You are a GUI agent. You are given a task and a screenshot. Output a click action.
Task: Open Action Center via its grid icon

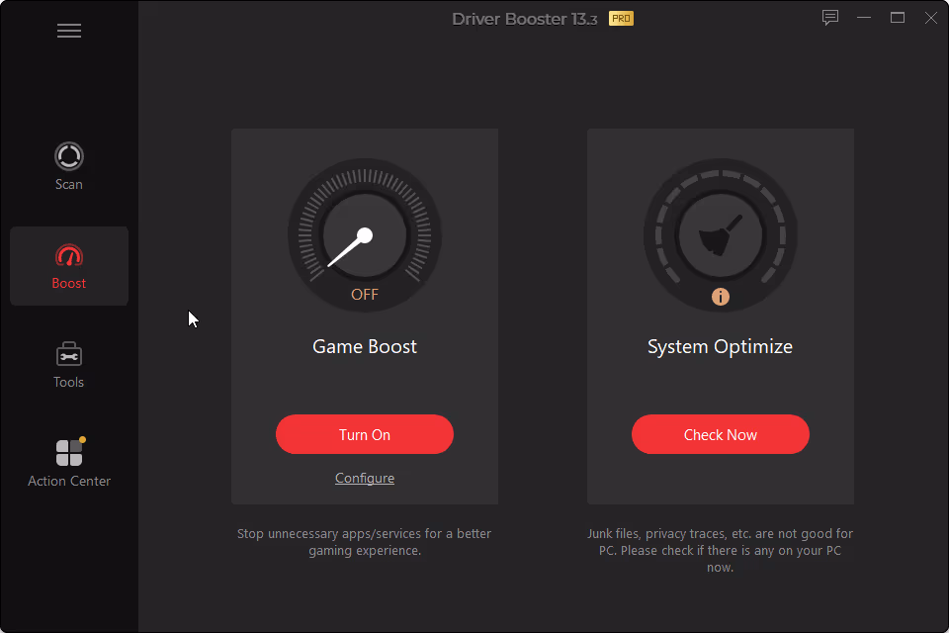(x=69, y=453)
